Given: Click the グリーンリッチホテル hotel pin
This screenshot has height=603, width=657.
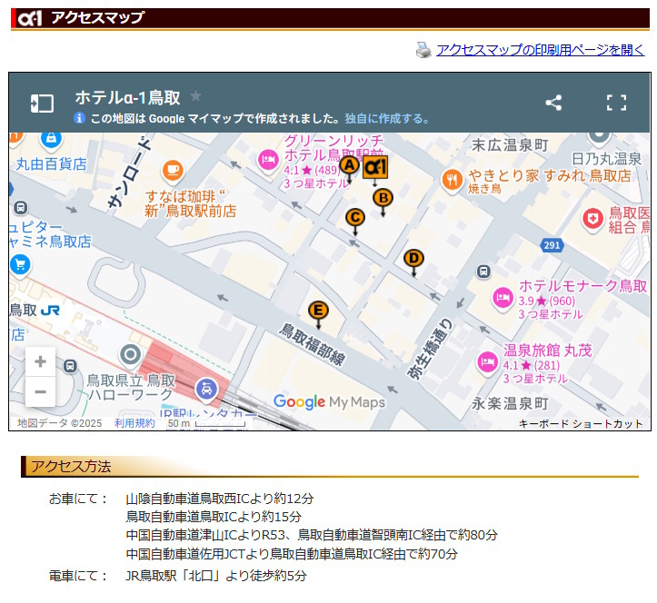Looking at the screenshot, I should pos(268,161).
